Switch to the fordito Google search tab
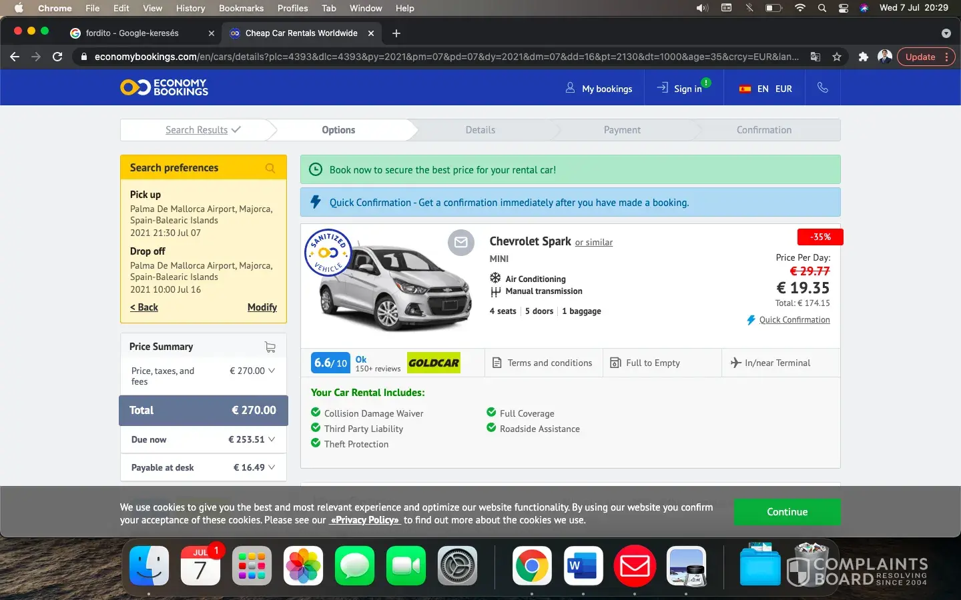 click(132, 33)
